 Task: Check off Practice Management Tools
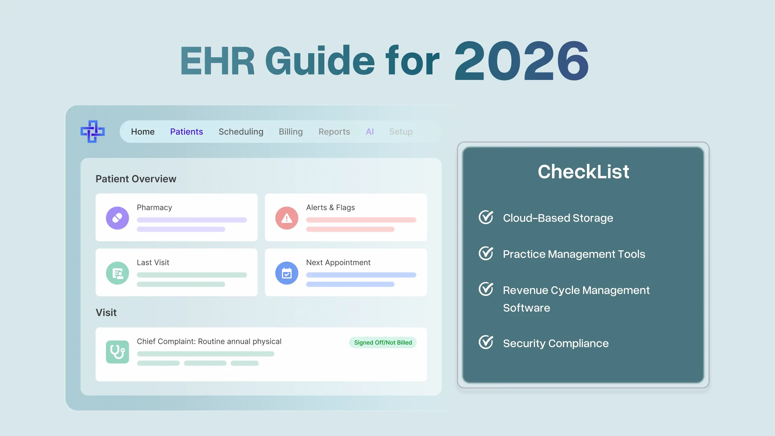click(x=486, y=254)
